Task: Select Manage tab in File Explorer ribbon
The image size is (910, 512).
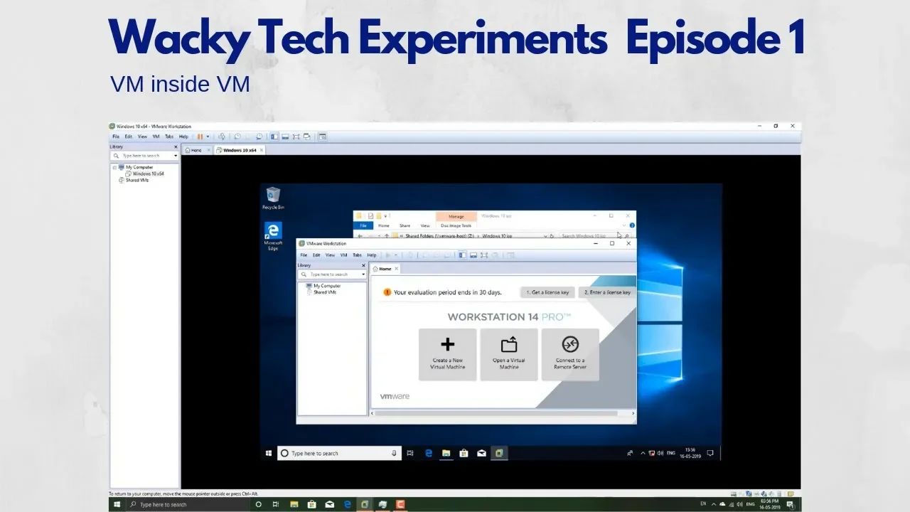Action: click(x=456, y=215)
